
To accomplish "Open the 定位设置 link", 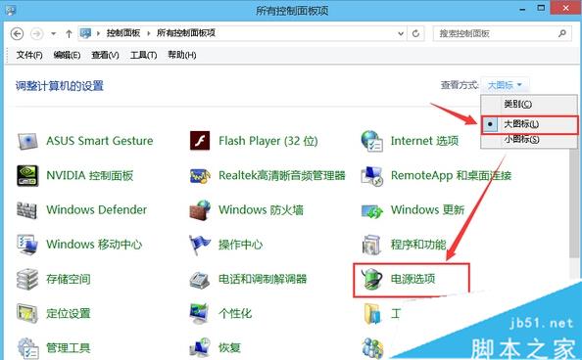I will [x=69, y=313].
